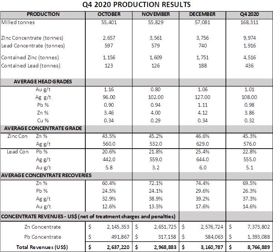Click the Q4 2020 column header
Image resolution: width=273 pixels, height=252 pixels.
(x=249, y=14)
